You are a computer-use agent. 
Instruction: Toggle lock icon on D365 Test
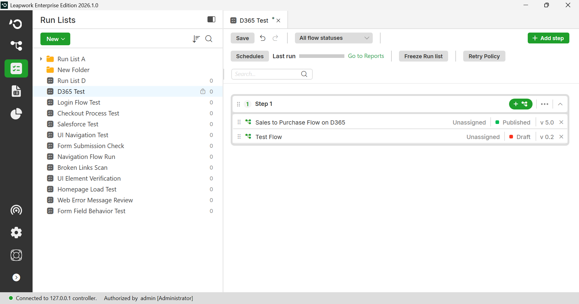coord(203,91)
